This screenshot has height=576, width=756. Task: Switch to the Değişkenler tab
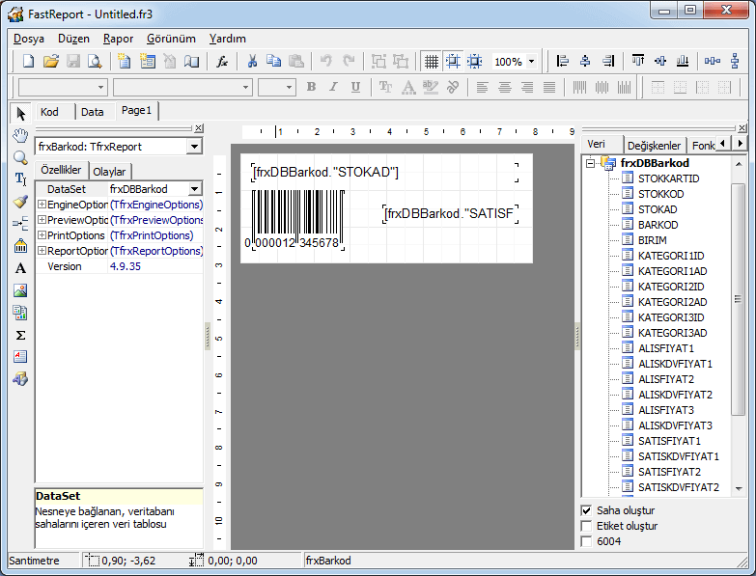click(654, 146)
